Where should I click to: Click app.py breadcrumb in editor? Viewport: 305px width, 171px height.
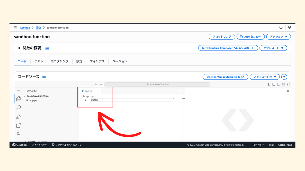pos(90,97)
